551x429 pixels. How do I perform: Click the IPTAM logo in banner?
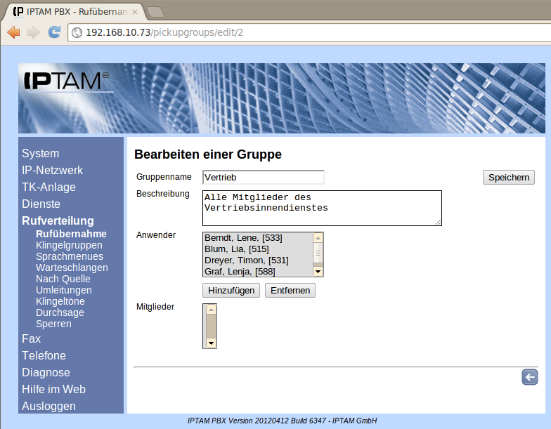(67, 81)
